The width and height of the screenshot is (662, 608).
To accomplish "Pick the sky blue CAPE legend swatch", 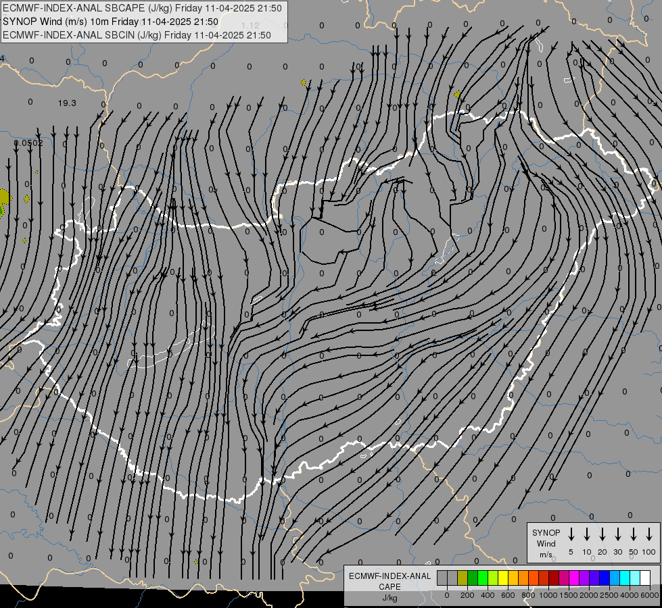I will pos(615,578).
